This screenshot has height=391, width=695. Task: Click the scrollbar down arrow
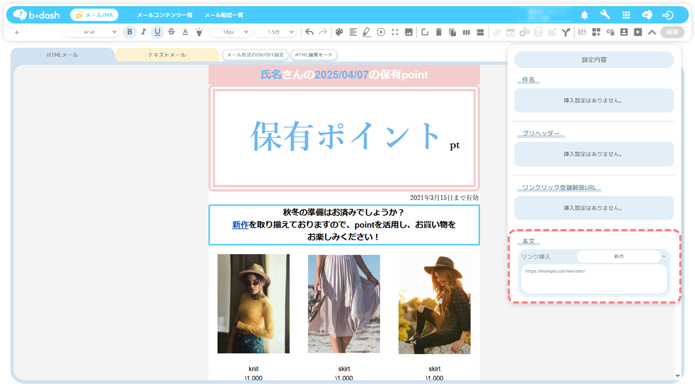(x=678, y=376)
